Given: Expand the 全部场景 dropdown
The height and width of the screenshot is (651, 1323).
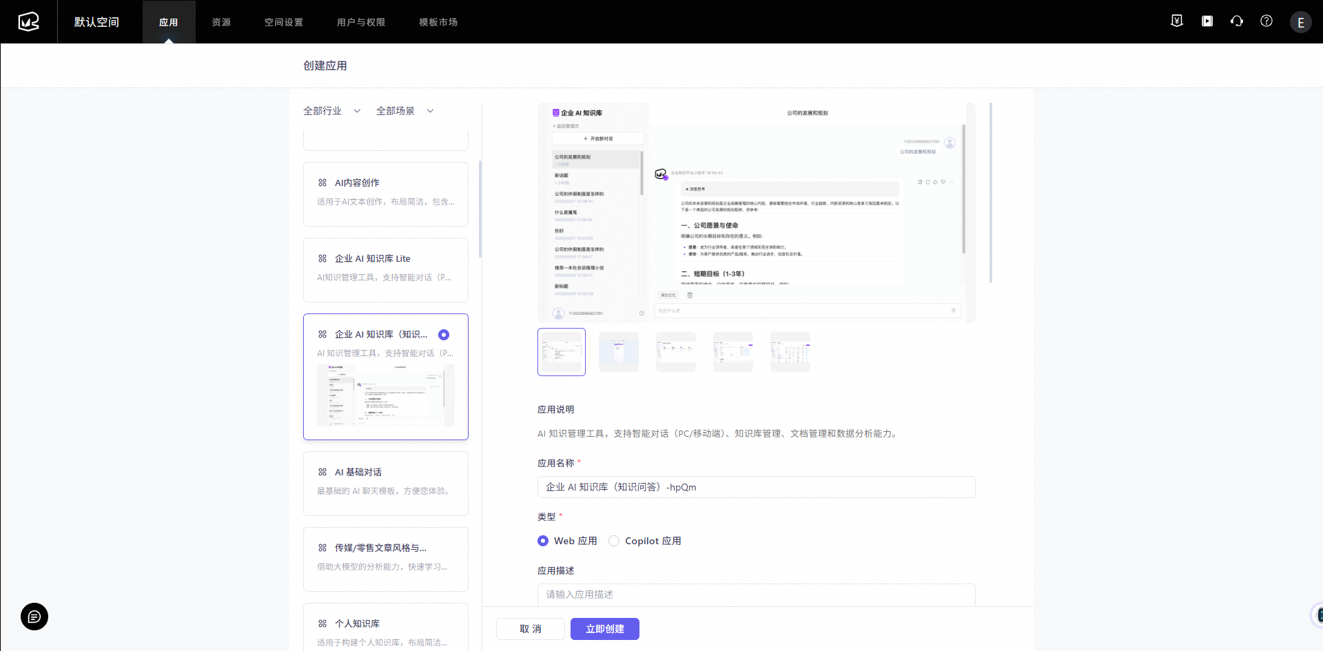Looking at the screenshot, I should pos(405,111).
